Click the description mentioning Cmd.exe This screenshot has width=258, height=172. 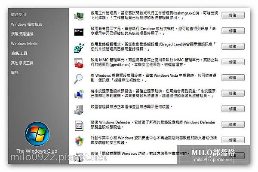pyautogui.click(x=153, y=31)
